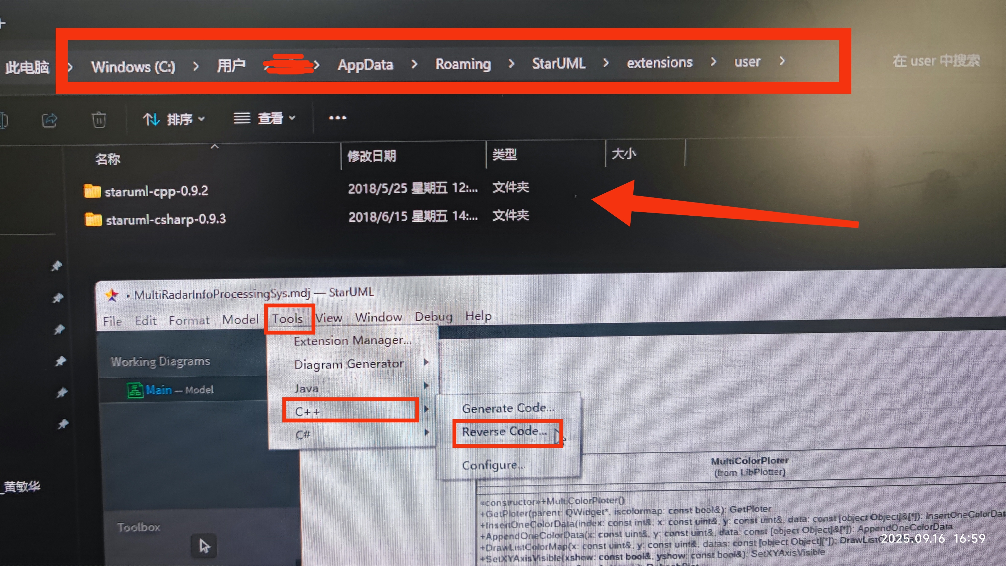Select the Toolbox pointer arrow tool

[204, 545]
